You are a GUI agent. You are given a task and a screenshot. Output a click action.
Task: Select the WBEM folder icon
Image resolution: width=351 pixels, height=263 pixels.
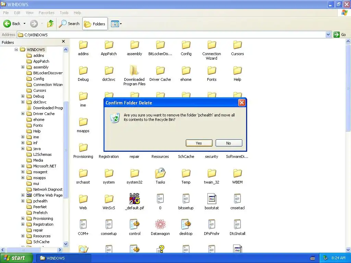pyautogui.click(x=238, y=174)
